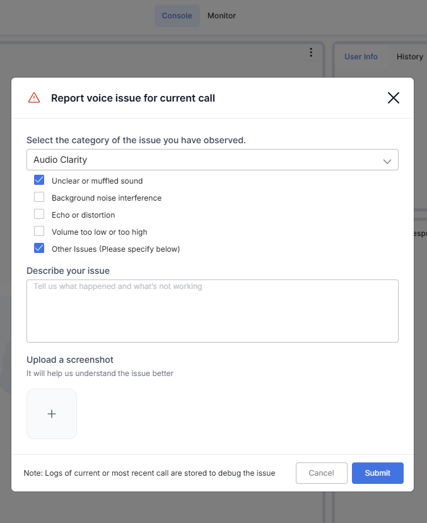Uncheck Unclear or muffled sound
427x523 pixels.
(x=39, y=180)
